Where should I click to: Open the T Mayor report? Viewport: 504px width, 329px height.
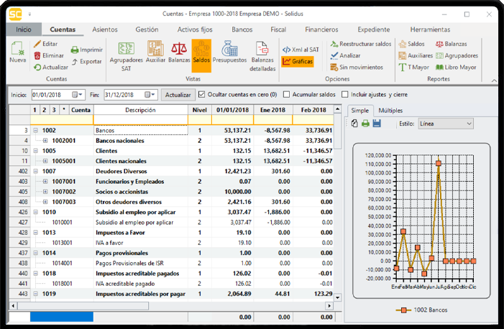(x=414, y=67)
